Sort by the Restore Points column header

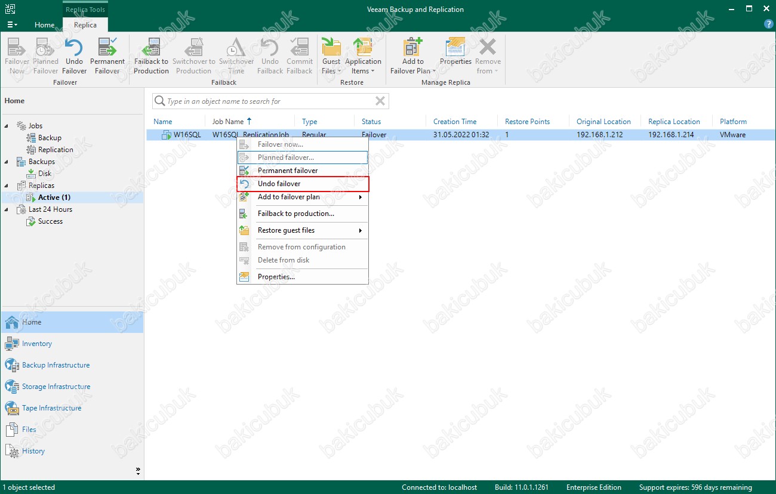pos(527,121)
